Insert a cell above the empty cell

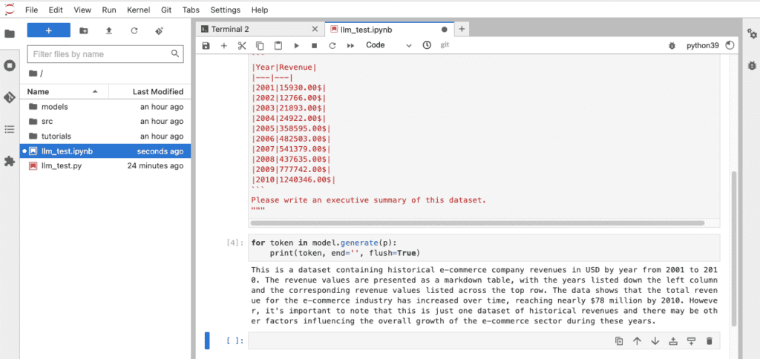673,341
